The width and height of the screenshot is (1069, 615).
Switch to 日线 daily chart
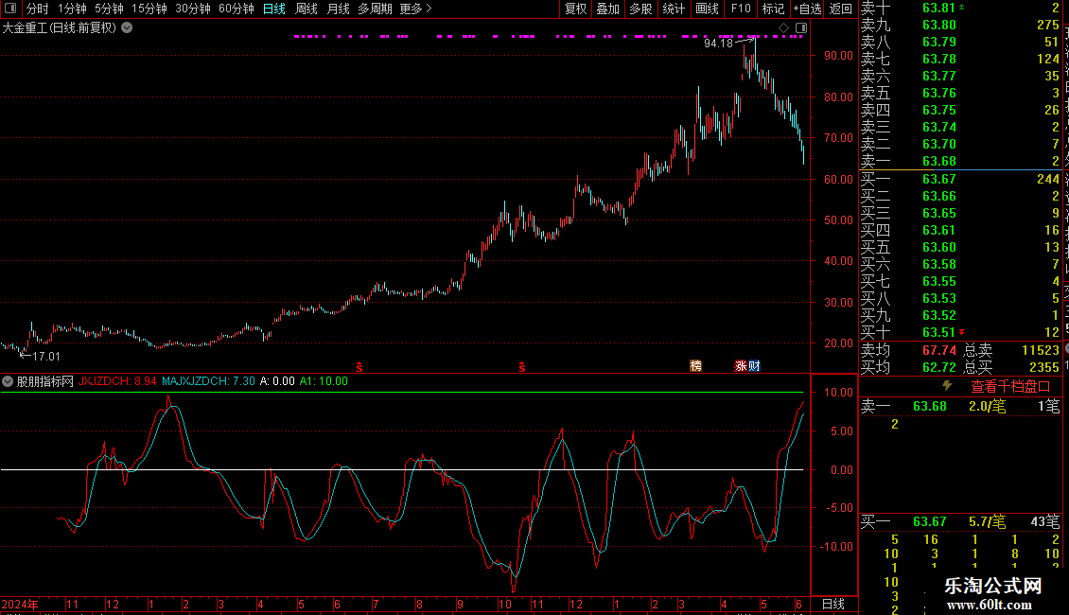[274, 9]
